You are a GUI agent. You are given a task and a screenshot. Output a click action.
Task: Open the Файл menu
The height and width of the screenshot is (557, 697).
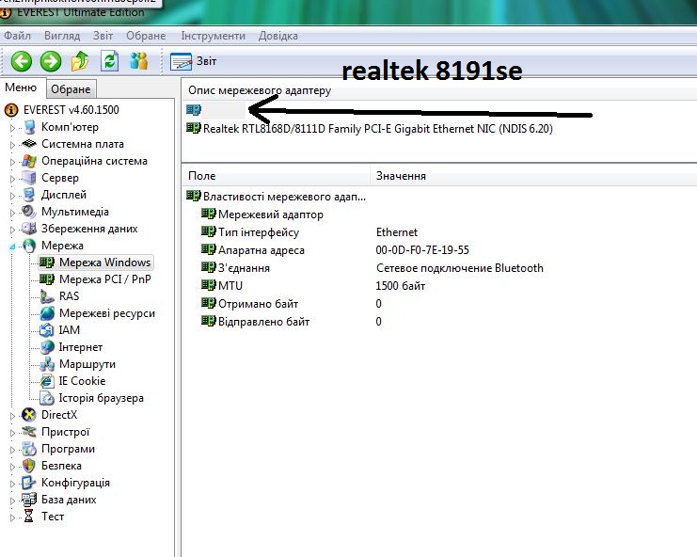17,36
